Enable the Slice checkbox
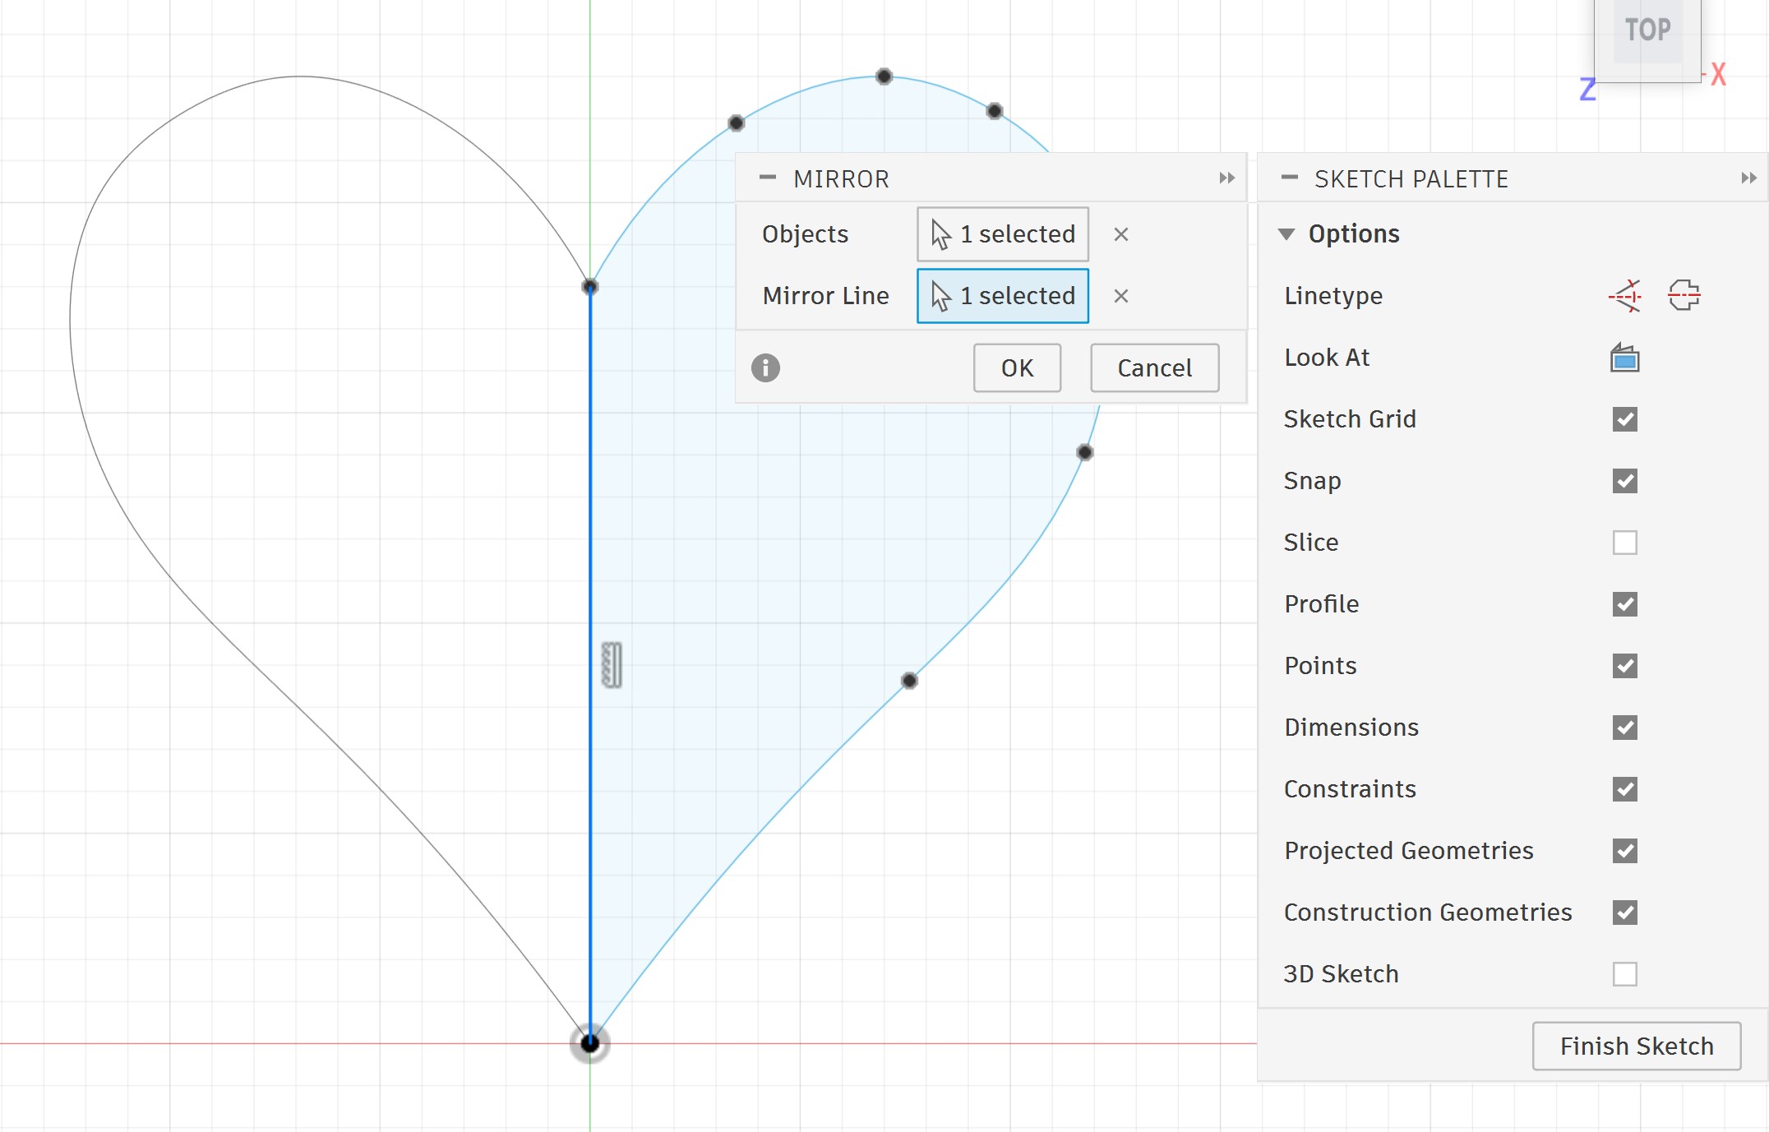Screen dimensions: 1769x1132 pos(1624,543)
